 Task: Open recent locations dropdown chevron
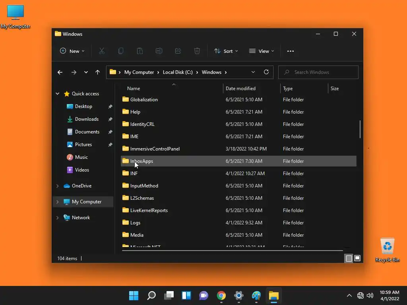tap(86, 72)
